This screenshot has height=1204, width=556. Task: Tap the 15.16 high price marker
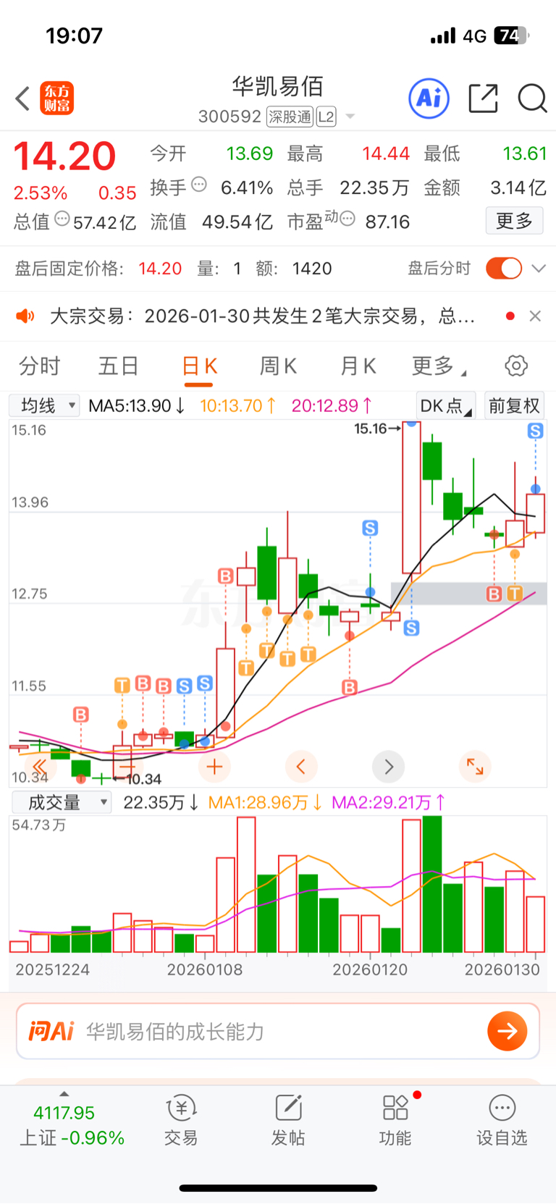(377, 429)
